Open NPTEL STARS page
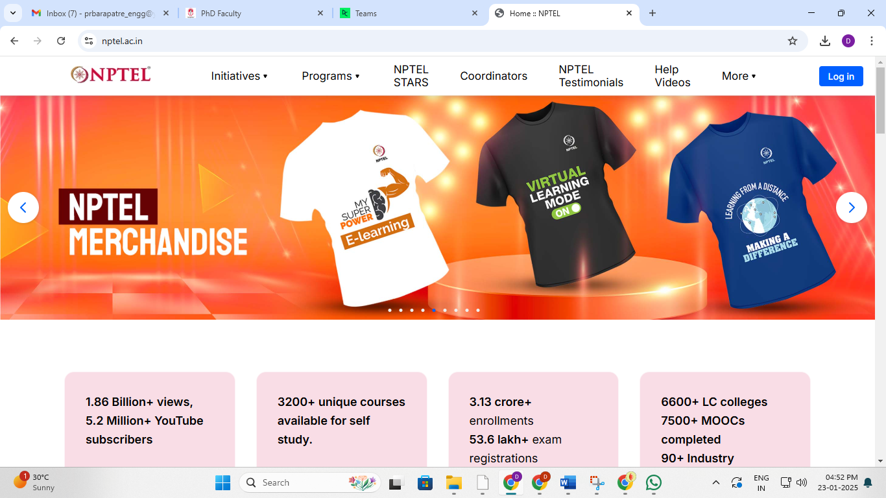 coord(411,76)
